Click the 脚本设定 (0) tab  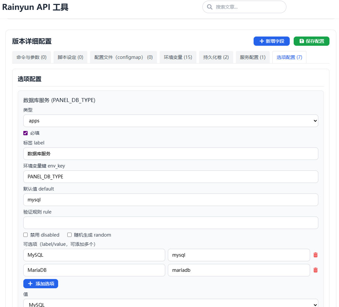70,57
